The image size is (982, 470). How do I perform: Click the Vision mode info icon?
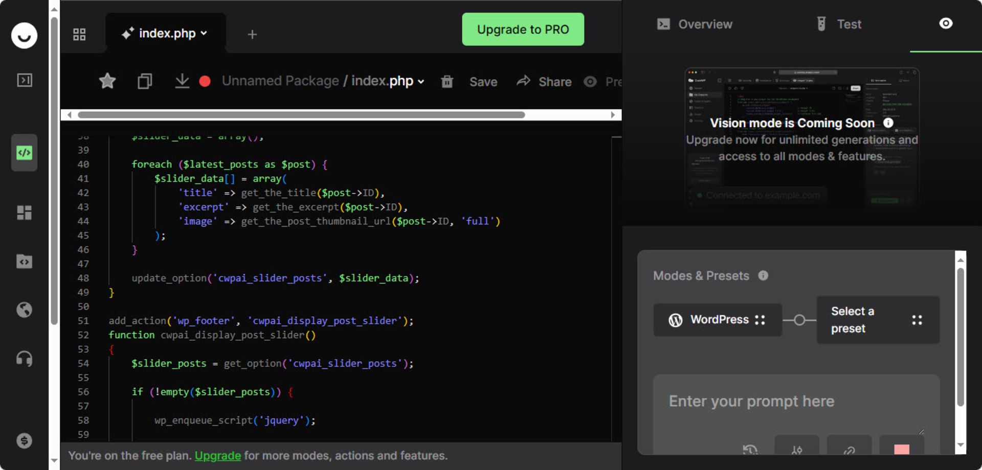pos(888,123)
